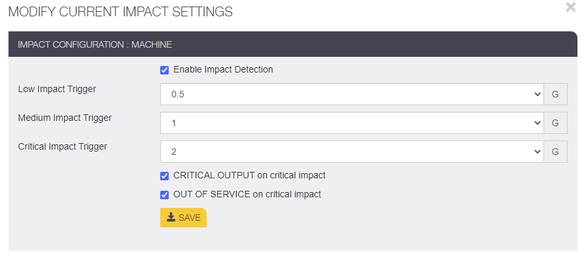Click the Critical Impact Trigger field label
Screen dimensions: 584x262
(63, 146)
